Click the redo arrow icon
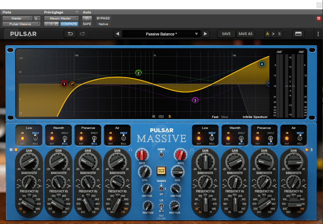 click(x=82, y=34)
